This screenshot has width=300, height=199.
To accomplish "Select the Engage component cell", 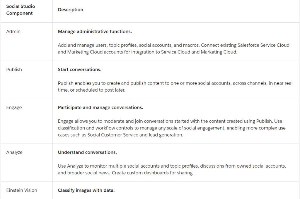I will click(14, 107).
